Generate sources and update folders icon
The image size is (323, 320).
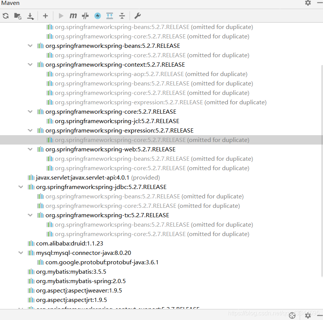click(18, 16)
